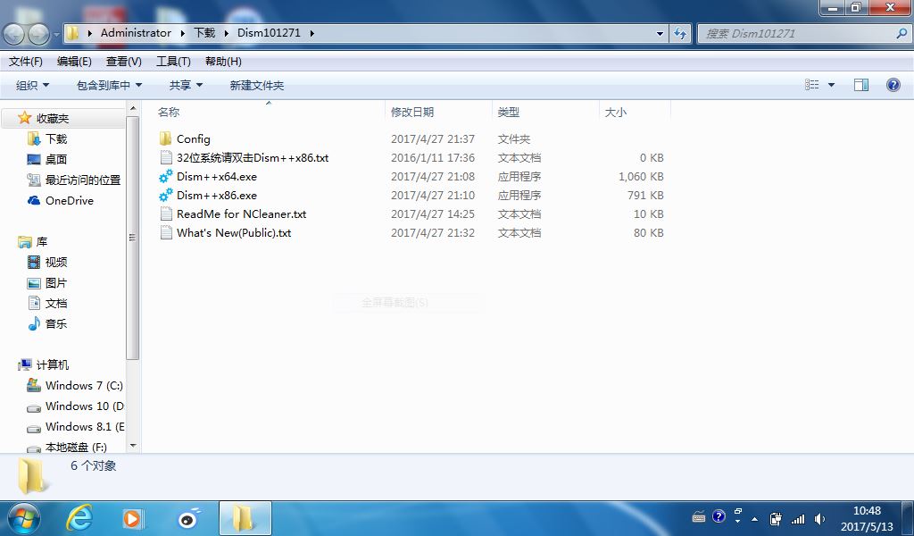Select the ReadMe for NCleaner.txt file icon

tap(166, 214)
